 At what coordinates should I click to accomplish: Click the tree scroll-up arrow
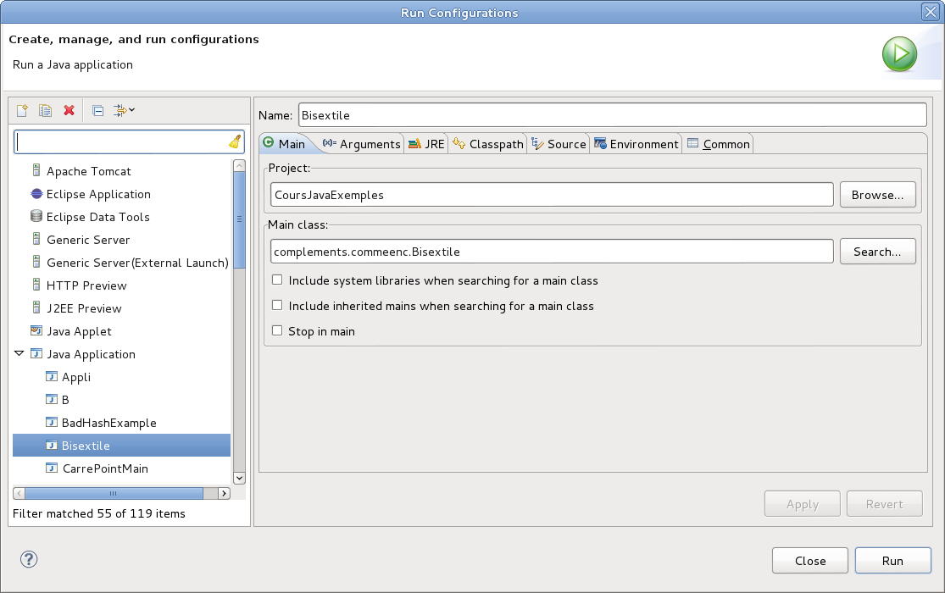click(239, 165)
